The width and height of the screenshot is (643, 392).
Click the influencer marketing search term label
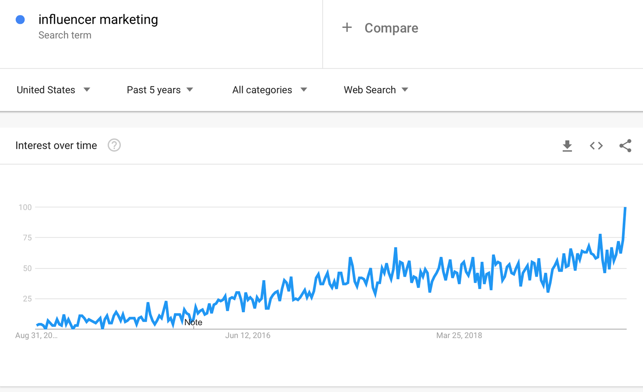click(98, 19)
